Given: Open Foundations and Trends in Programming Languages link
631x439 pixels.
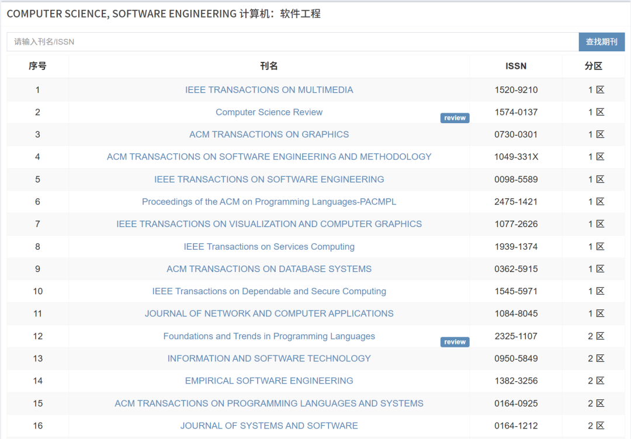Looking at the screenshot, I should [269, 336].
